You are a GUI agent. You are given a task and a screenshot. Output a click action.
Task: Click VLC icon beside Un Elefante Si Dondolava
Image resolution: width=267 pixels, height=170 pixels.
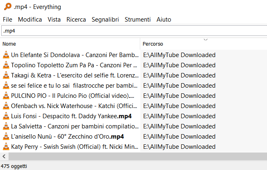[6, 55]
